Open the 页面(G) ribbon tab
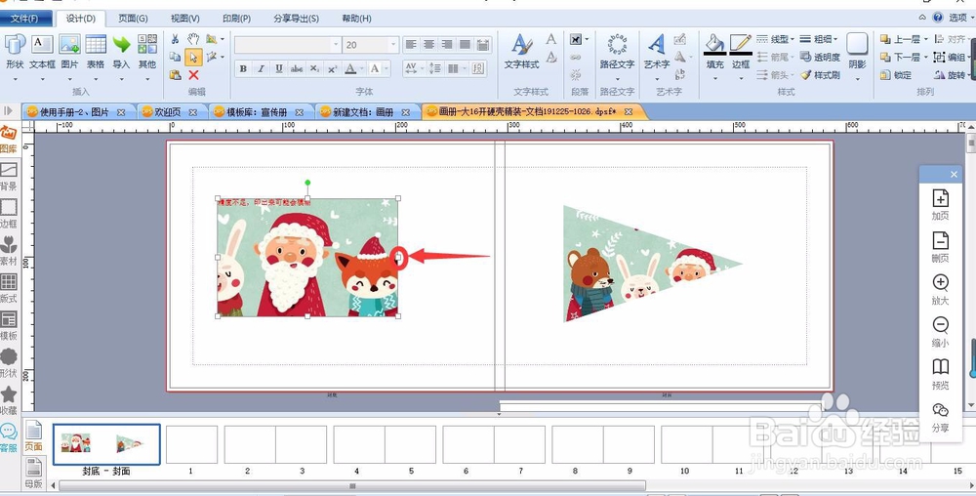Screen dimensions: 976x496 (133, 19)
